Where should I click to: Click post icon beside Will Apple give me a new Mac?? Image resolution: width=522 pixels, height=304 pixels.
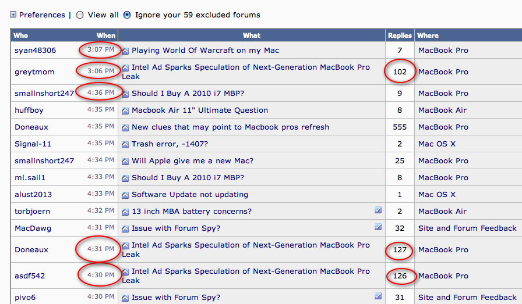[125, 162]
